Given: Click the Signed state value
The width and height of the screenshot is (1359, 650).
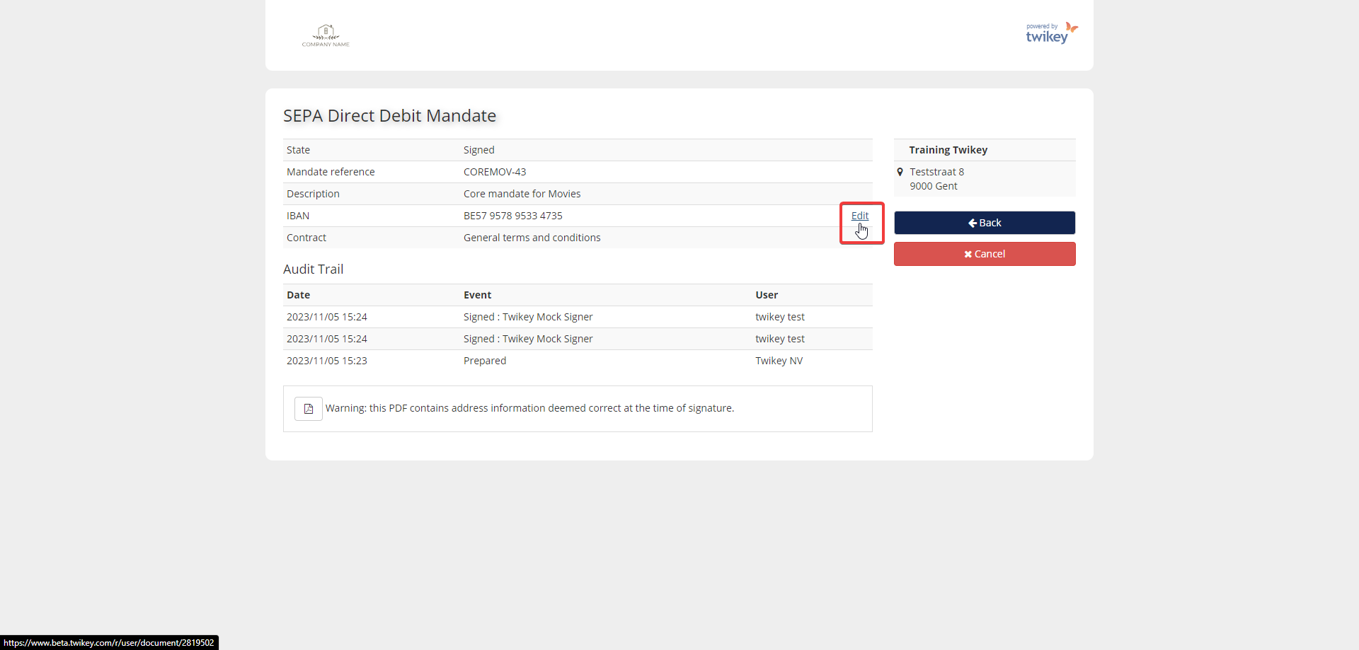Looking at the screenshot, I should (478, 150).
